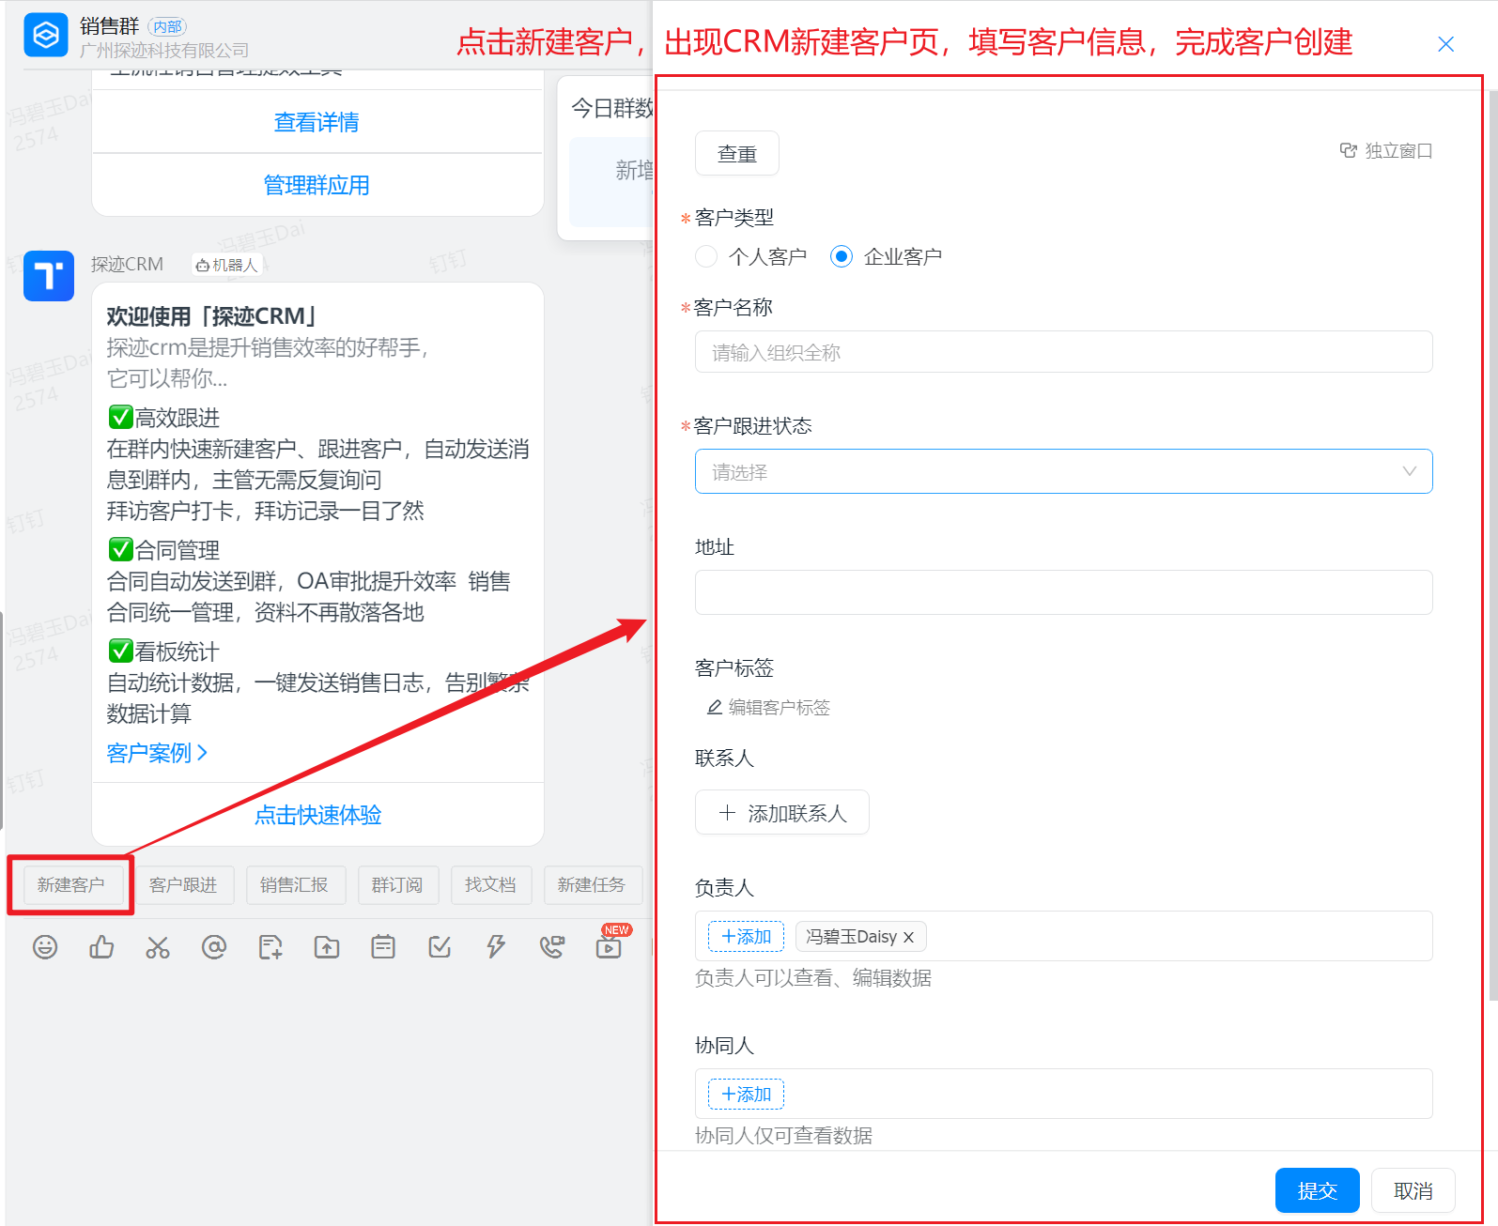Screen dimensions: 1498x1226
Task: Open form in 独立窗口
Action: [1385, 151]
